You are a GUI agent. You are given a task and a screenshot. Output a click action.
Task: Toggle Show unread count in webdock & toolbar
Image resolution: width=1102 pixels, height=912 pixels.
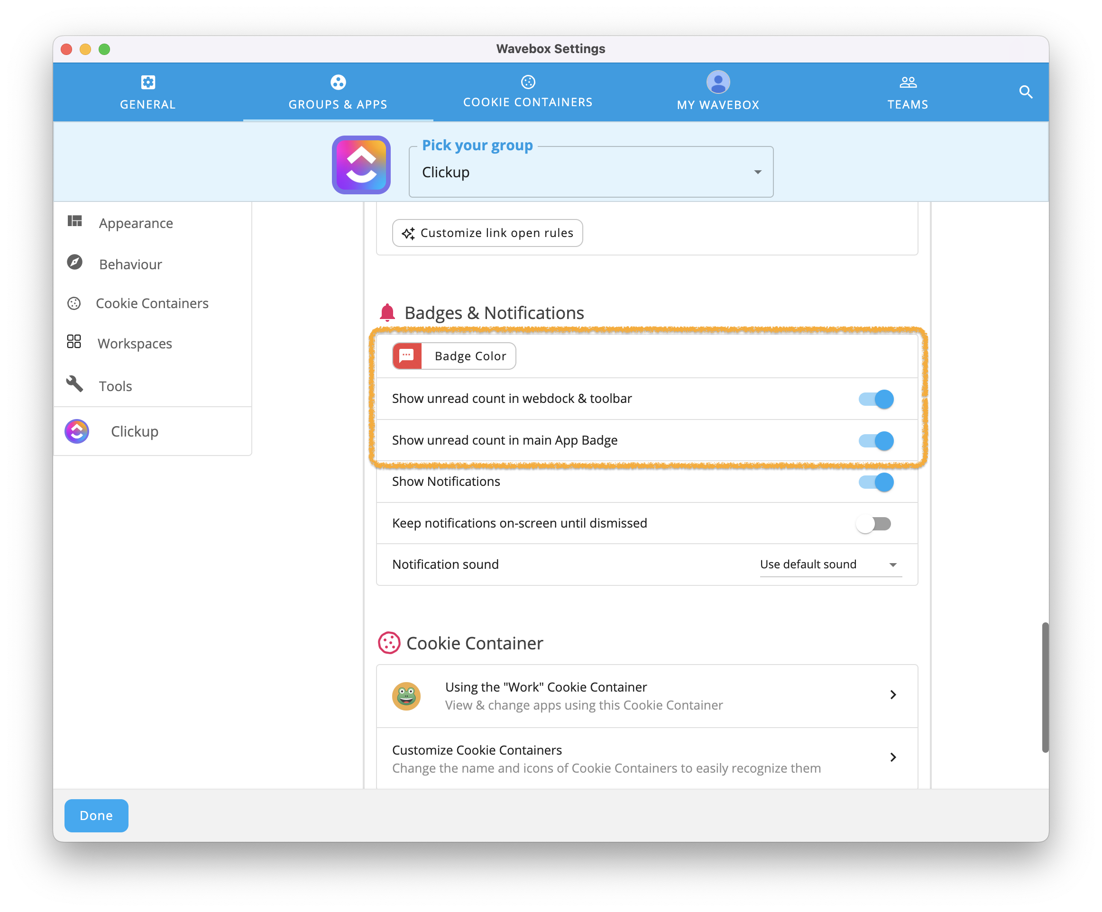[874, 399]
